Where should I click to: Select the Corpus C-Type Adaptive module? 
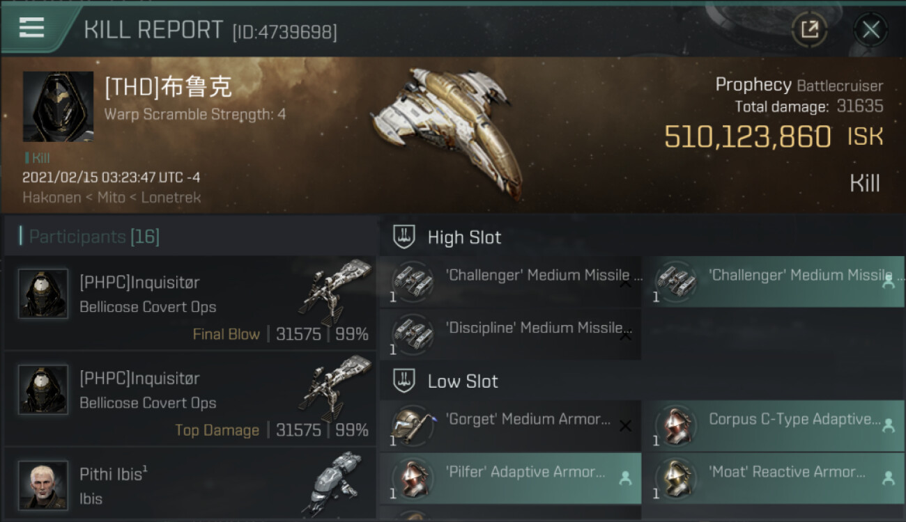click(773, 426)
